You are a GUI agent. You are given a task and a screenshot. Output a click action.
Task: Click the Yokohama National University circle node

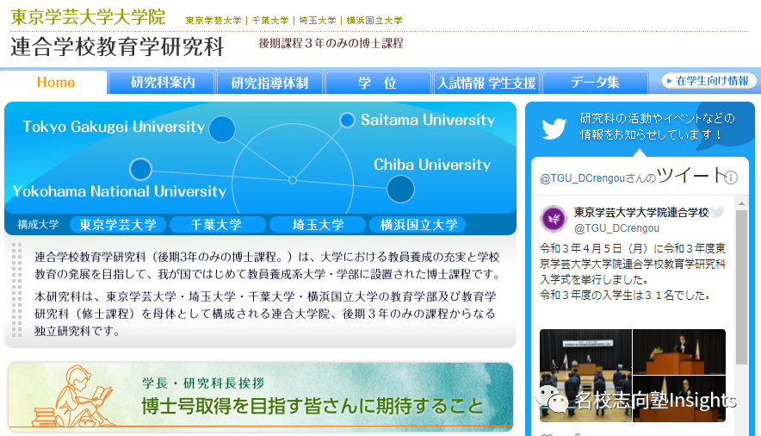tap(140, 170)
